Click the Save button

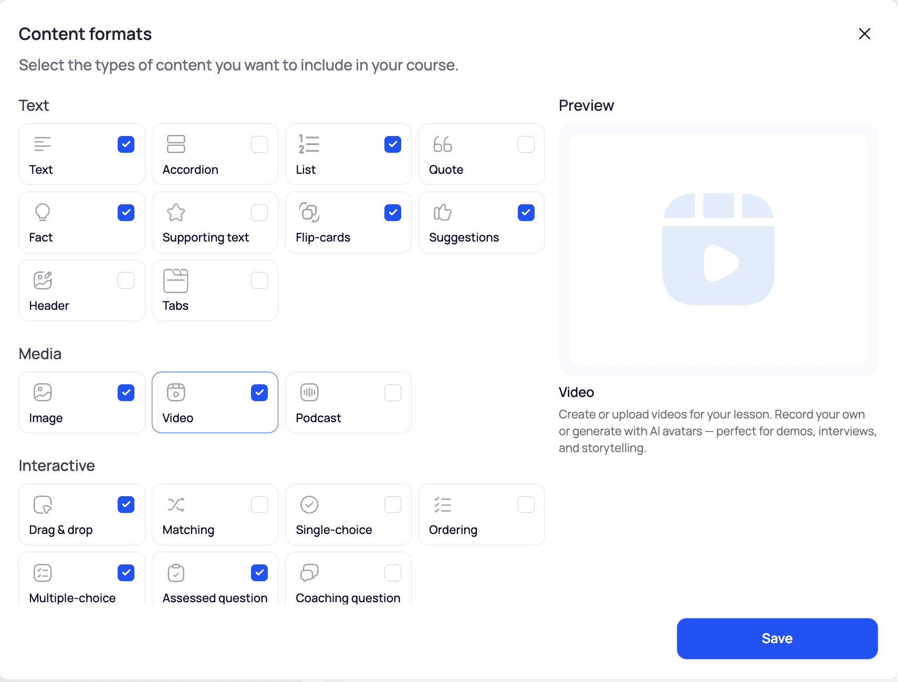tap(777, 638)
